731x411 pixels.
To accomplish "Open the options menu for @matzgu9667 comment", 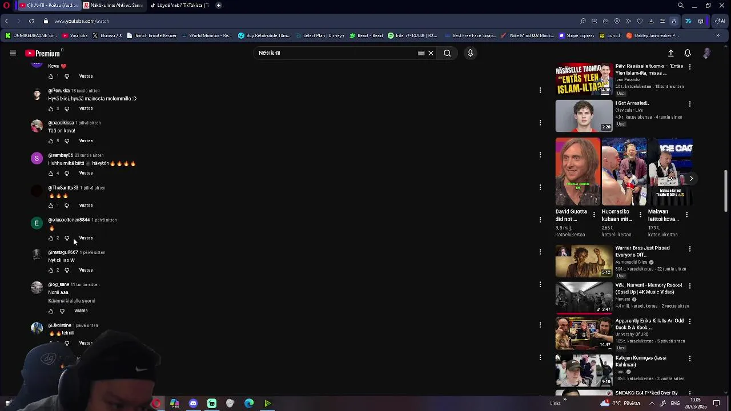I will pyautogui.click(x=540, y=252).
